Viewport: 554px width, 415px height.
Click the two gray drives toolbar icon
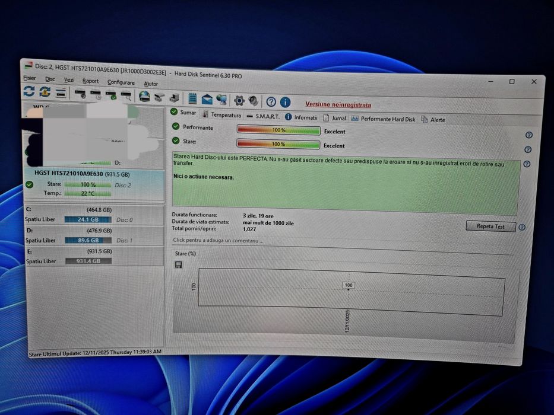pos(160,97)
